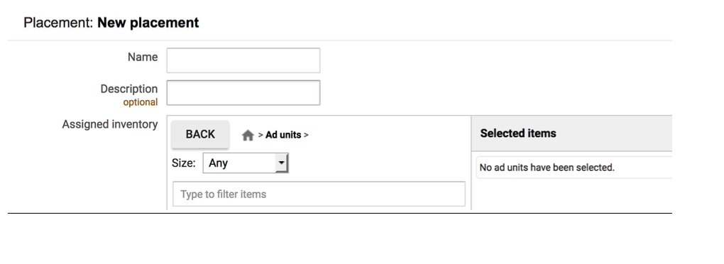Click the Size dropdown arrow
Screen dimensions: 724x264
pyautogui.click(x=281, y=163)
